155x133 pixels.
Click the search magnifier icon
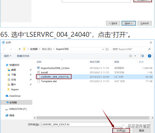coord(149,49)
